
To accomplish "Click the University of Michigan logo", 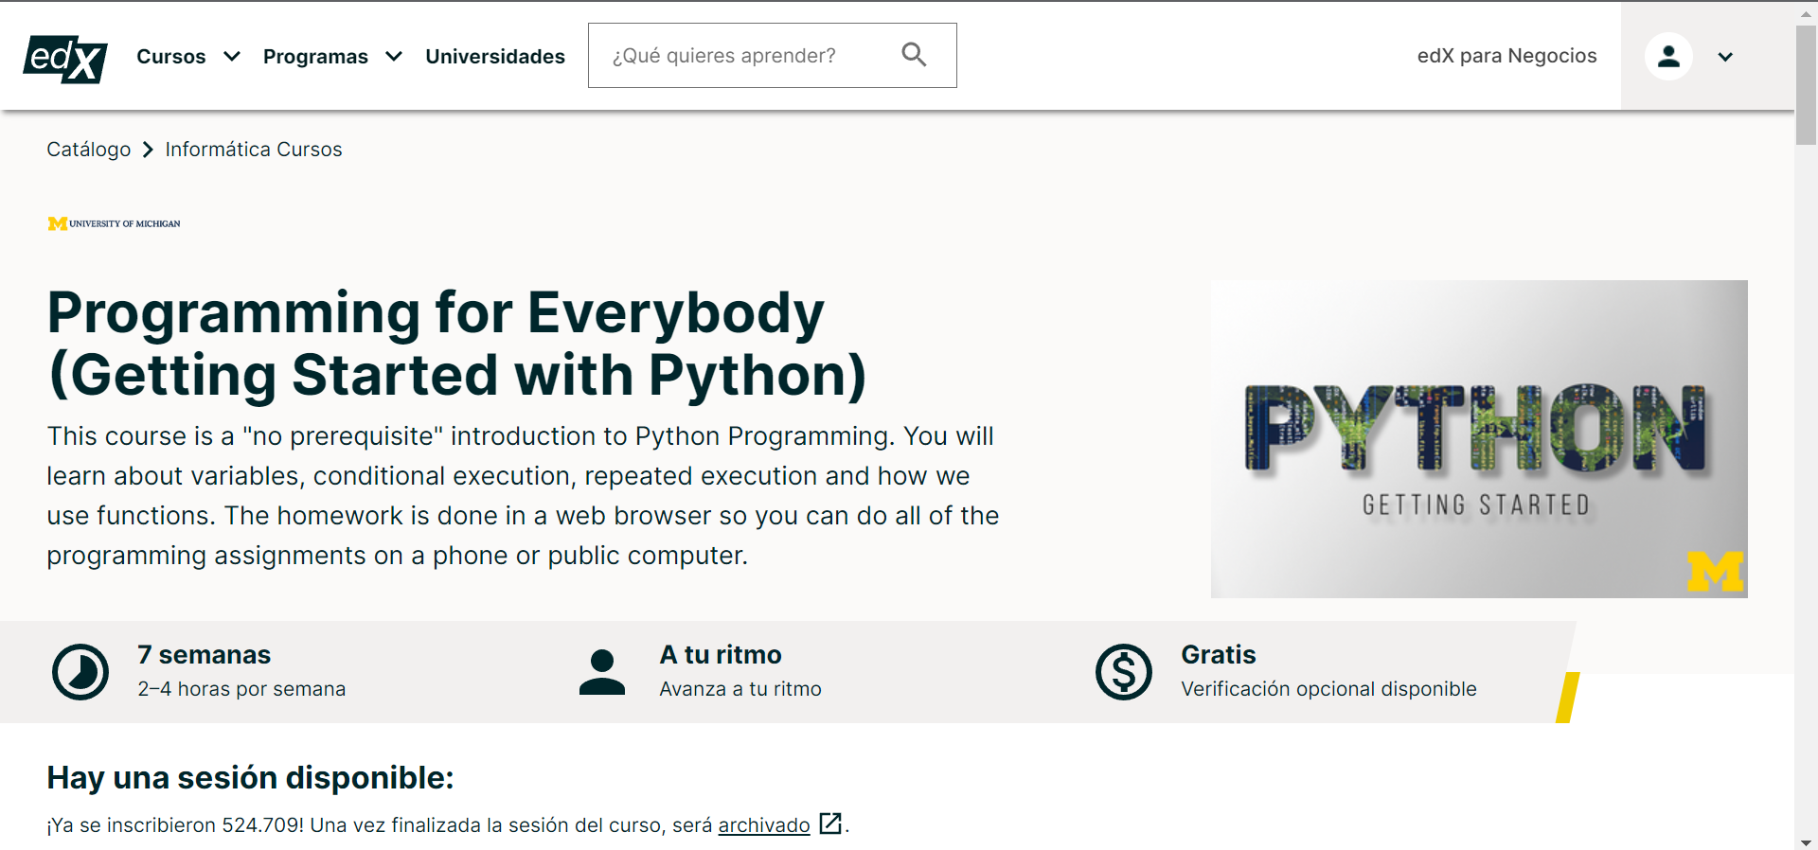I will [x=114, y=223].
